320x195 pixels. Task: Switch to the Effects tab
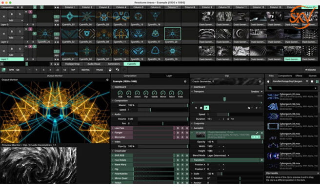[x=298, y=76]
